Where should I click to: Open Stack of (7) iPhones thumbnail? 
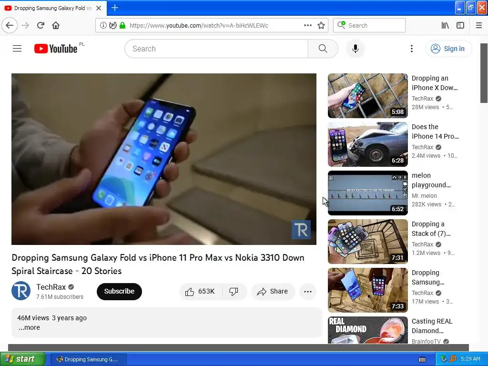(367, 241)
